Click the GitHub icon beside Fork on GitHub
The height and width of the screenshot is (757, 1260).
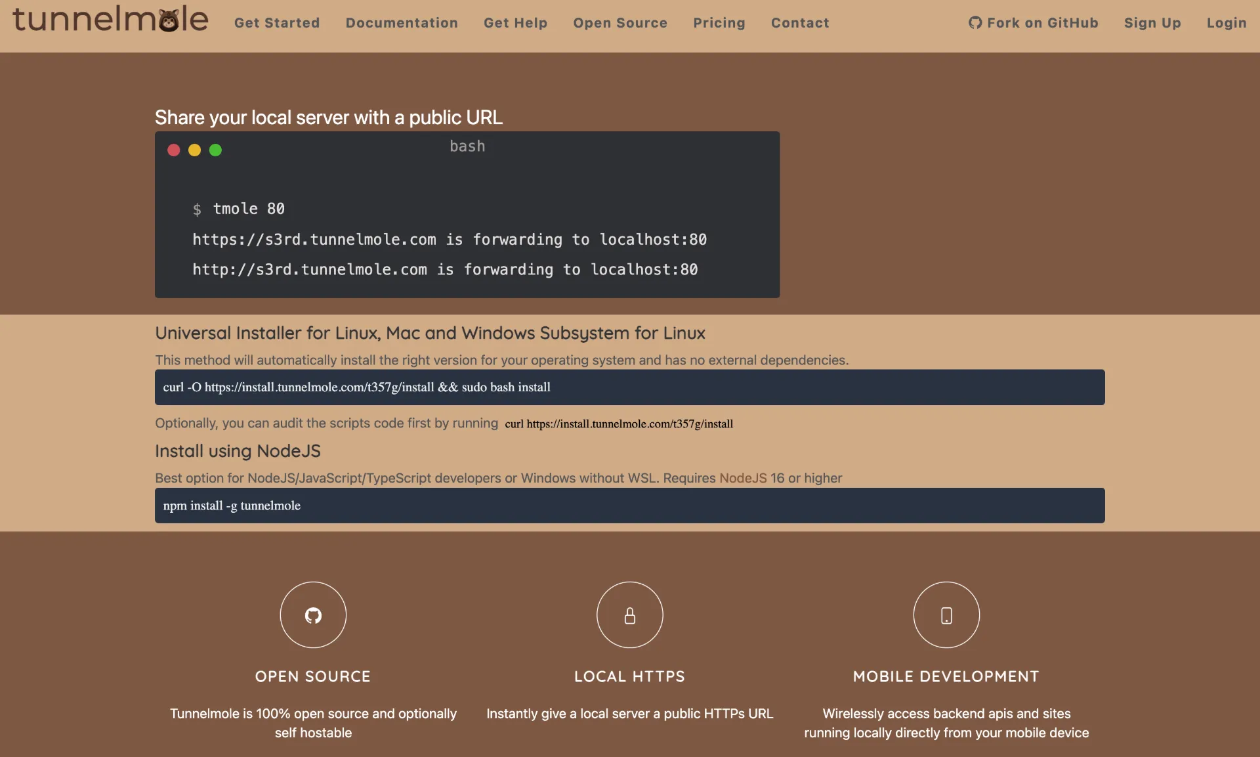pyautogui.click(x=975, y=22)
